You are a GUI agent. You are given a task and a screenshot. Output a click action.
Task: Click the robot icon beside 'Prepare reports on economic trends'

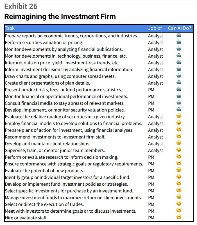click(179, 35)
